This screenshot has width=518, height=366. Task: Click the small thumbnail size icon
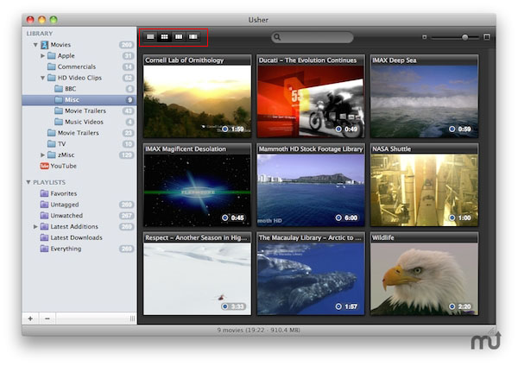[x=425, y=37]
